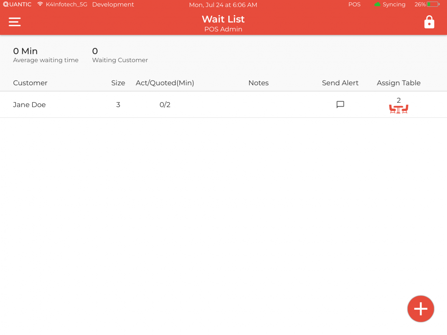Click the Syncing cloud status icon
The width and height of the screenshot is (447, 335).
coord(377,4)
